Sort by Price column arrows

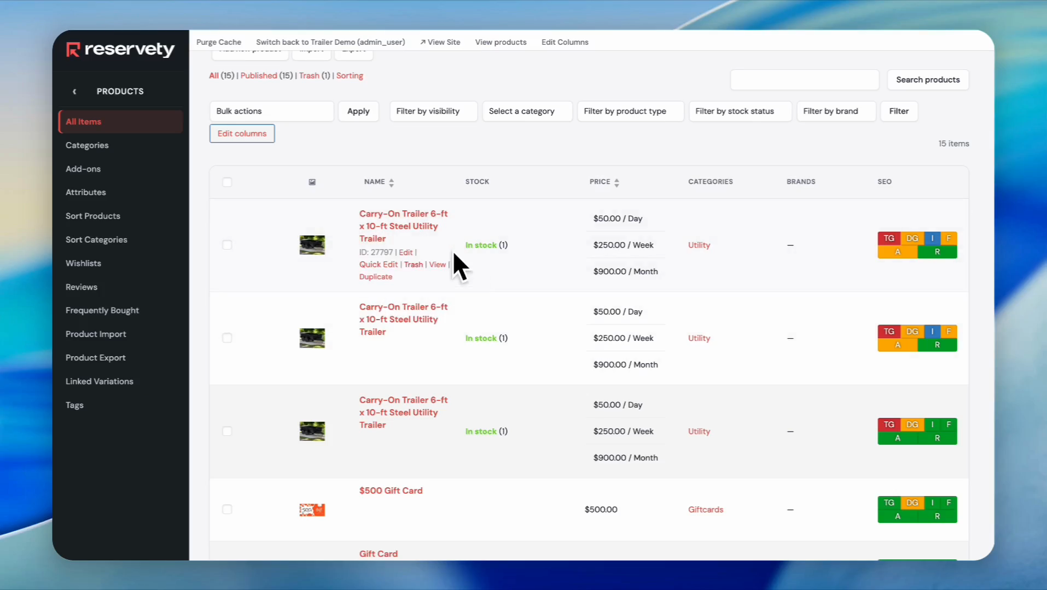click(616, 182)
